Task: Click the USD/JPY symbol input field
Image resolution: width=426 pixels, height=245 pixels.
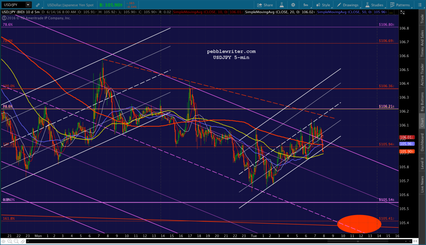Action: (14, 5)
